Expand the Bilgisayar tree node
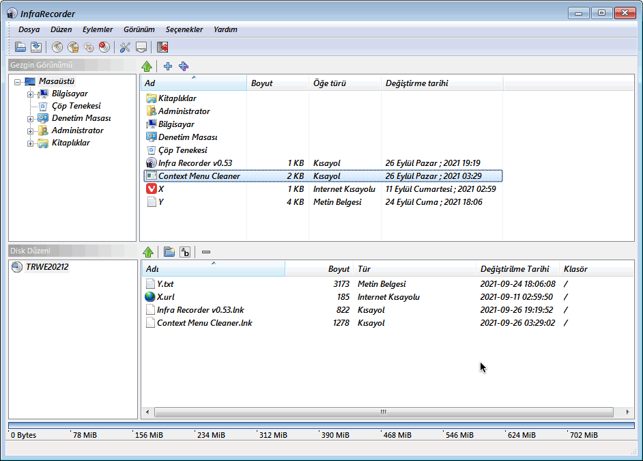The height and width of the screenshot is (461, 643). pyautogui.click(x=30, y=94)
